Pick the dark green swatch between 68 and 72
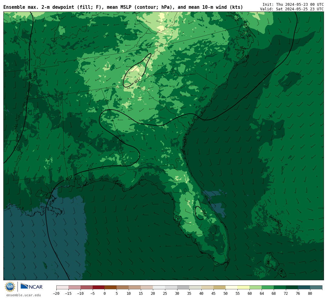This screenshot has height=299, width=327. pyautogui.click(x=280, y=287)
